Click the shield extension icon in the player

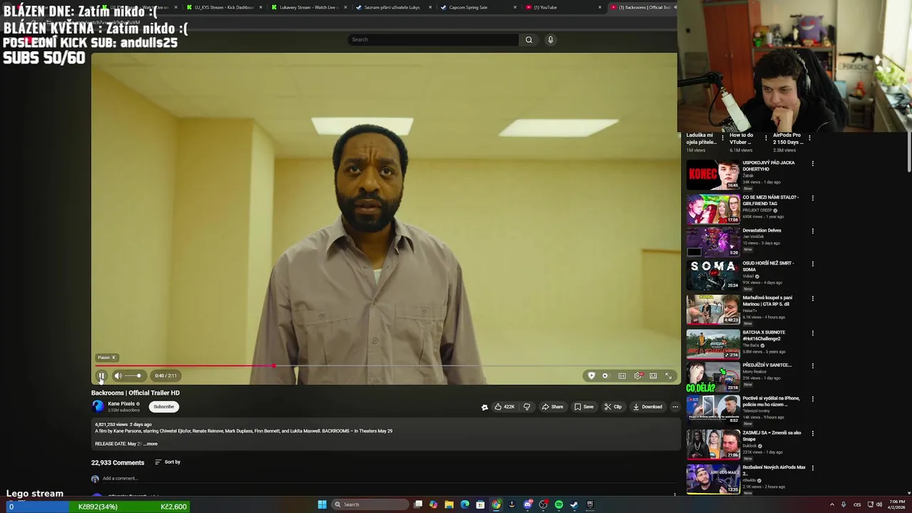(591, 375)
